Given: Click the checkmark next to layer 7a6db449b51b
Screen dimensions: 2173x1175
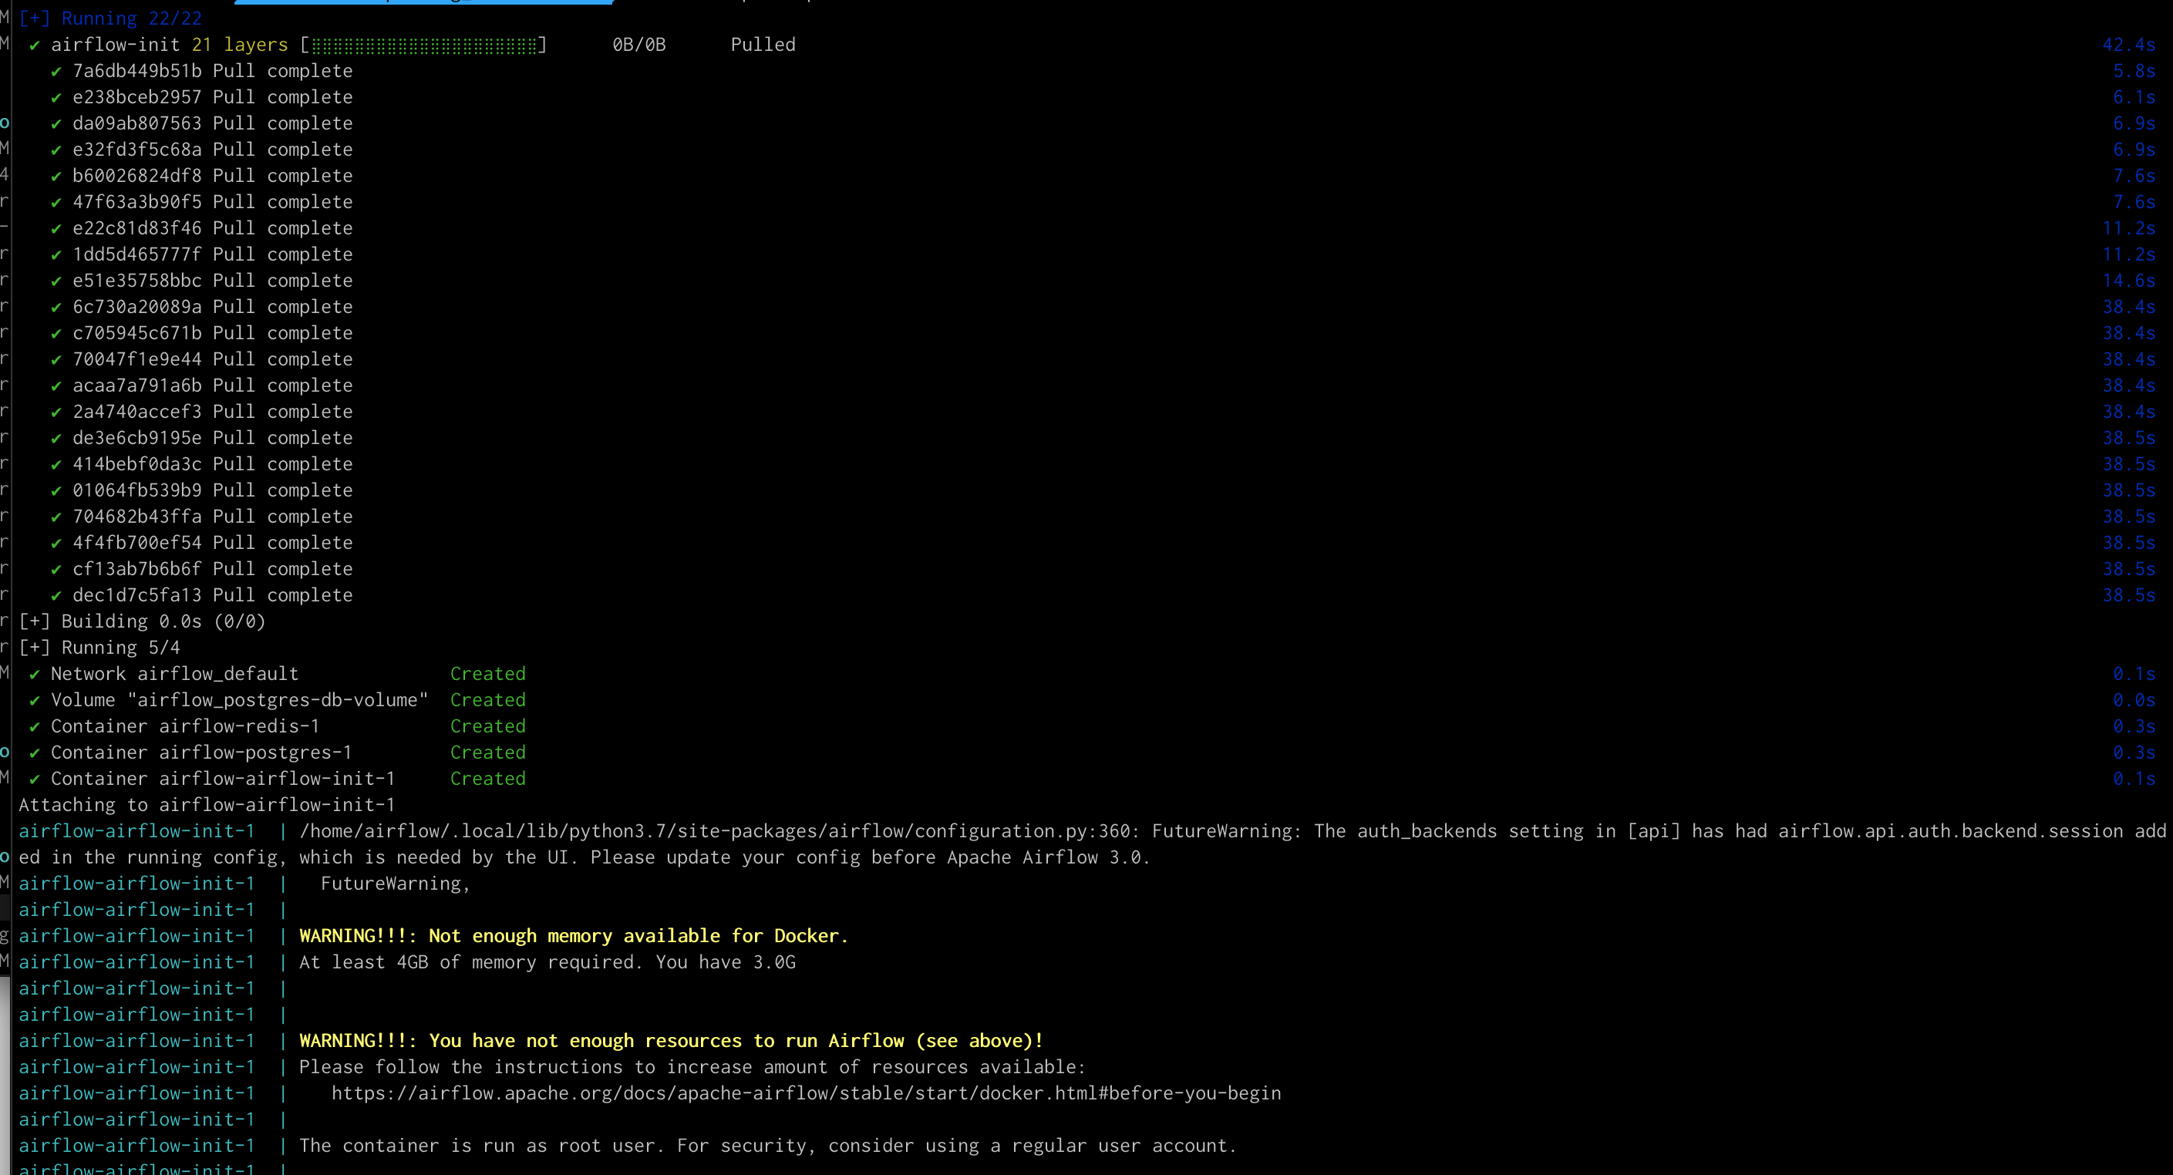Looking at the screenshot, I should [x=56, y=72].
